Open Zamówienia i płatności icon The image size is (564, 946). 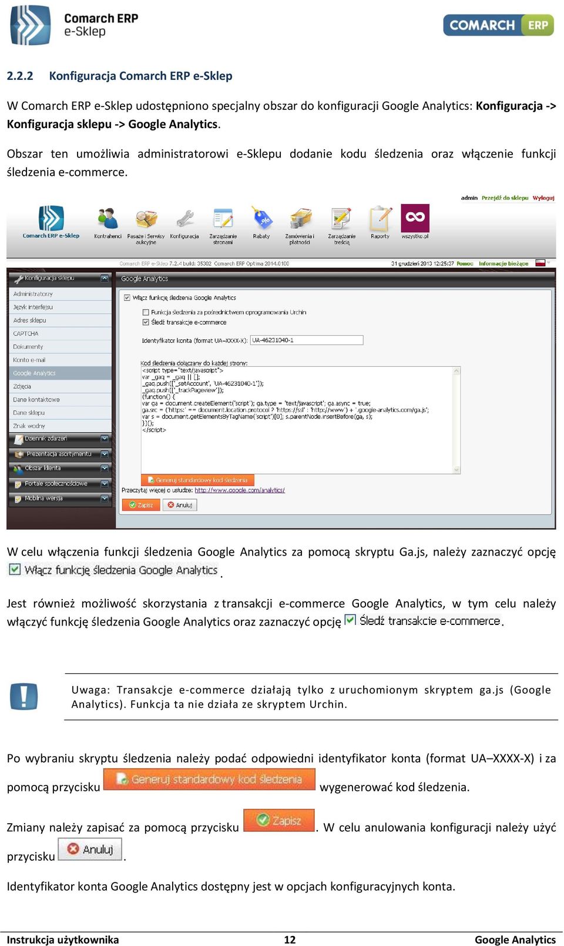coord(300,219)
